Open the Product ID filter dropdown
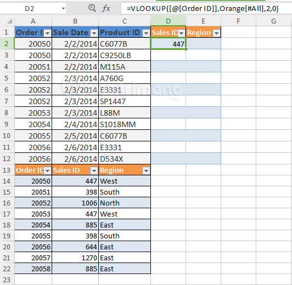 click(146, 33)
